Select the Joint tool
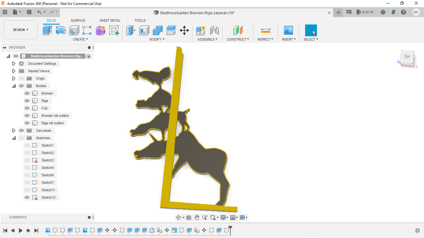 tap(214, 30)
